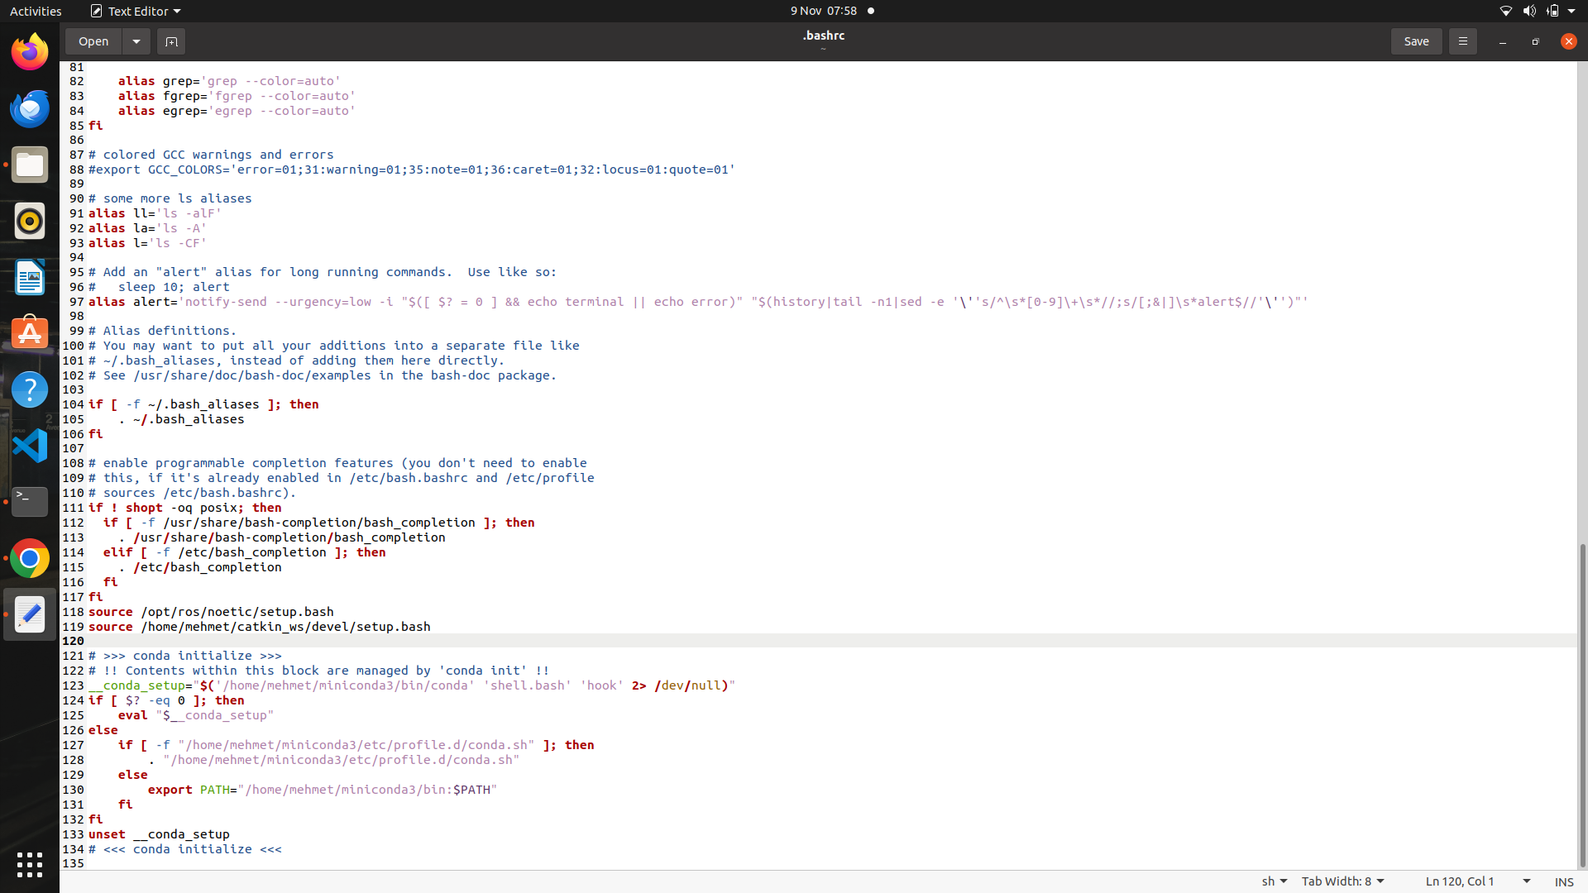Open Thunderbird mail client
The height and width of the screenshot is (893, 1588).
click(x=29, y=108)
